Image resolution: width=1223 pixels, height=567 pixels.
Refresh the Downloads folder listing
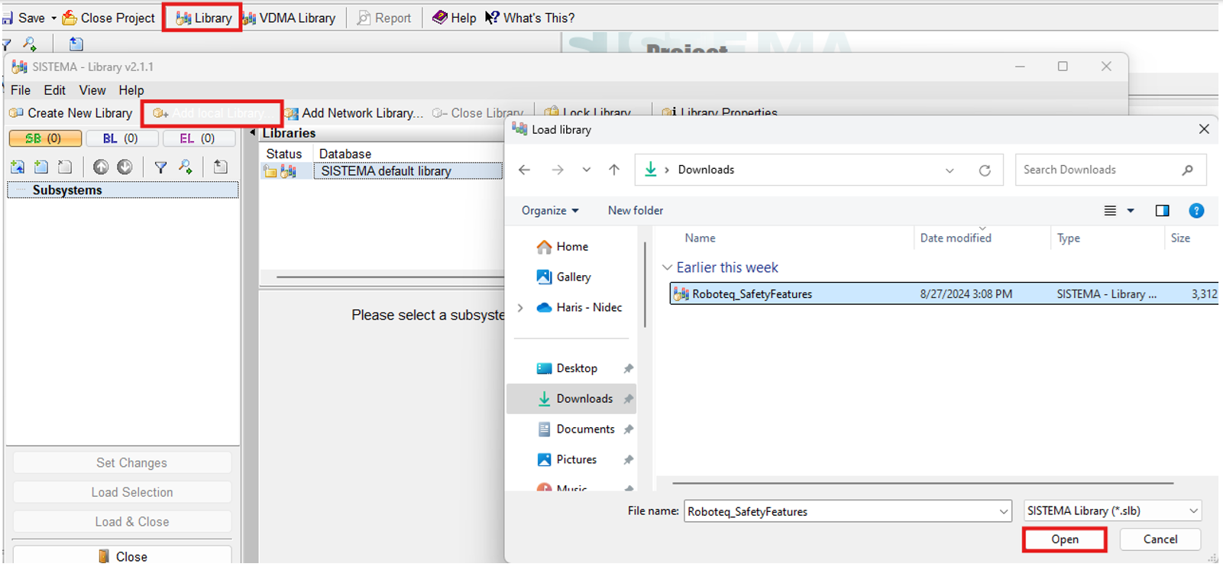(985, 170)
